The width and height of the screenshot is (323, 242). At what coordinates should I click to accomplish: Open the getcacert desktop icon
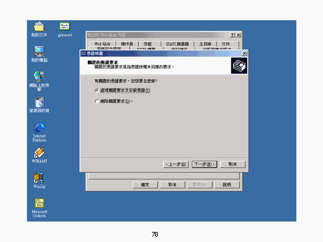coord(65,27)
